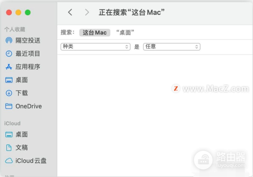The image size is (253, 177).
Task: Open the 任意 value dropdown
Action: click(x=172, y=47)
